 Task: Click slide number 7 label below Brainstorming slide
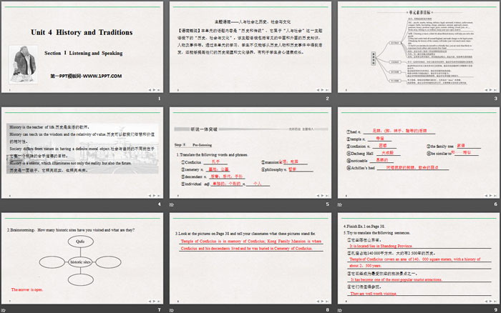click(159, 309)
